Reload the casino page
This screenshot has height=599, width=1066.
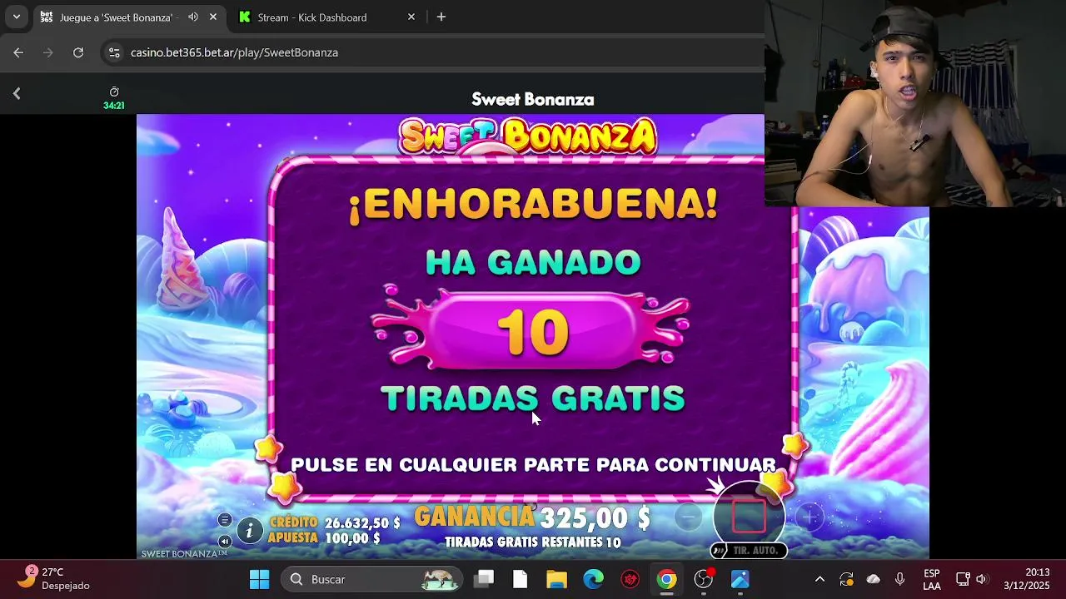coord(78,52)
